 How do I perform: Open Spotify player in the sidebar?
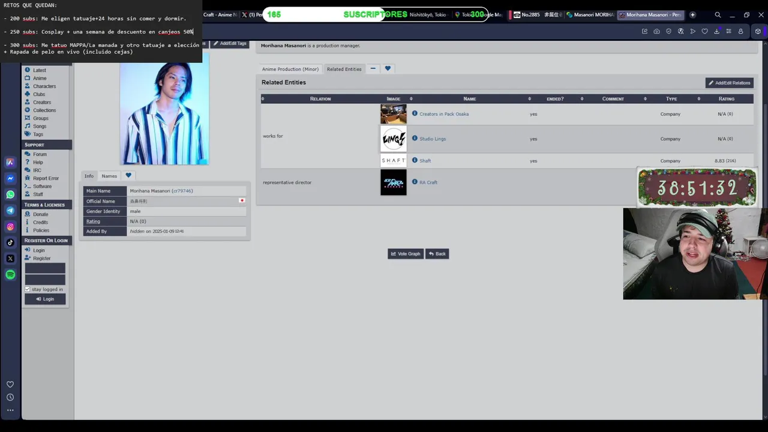10,274
